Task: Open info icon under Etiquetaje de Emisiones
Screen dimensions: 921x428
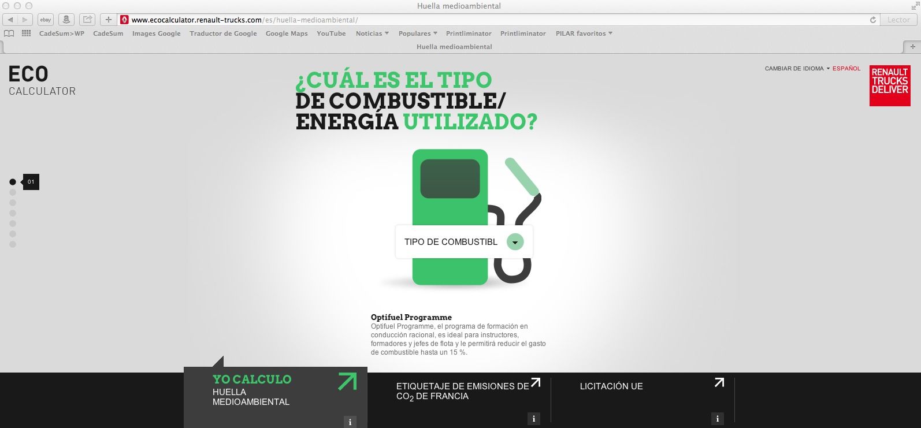Action: click(x=534, y=419)
